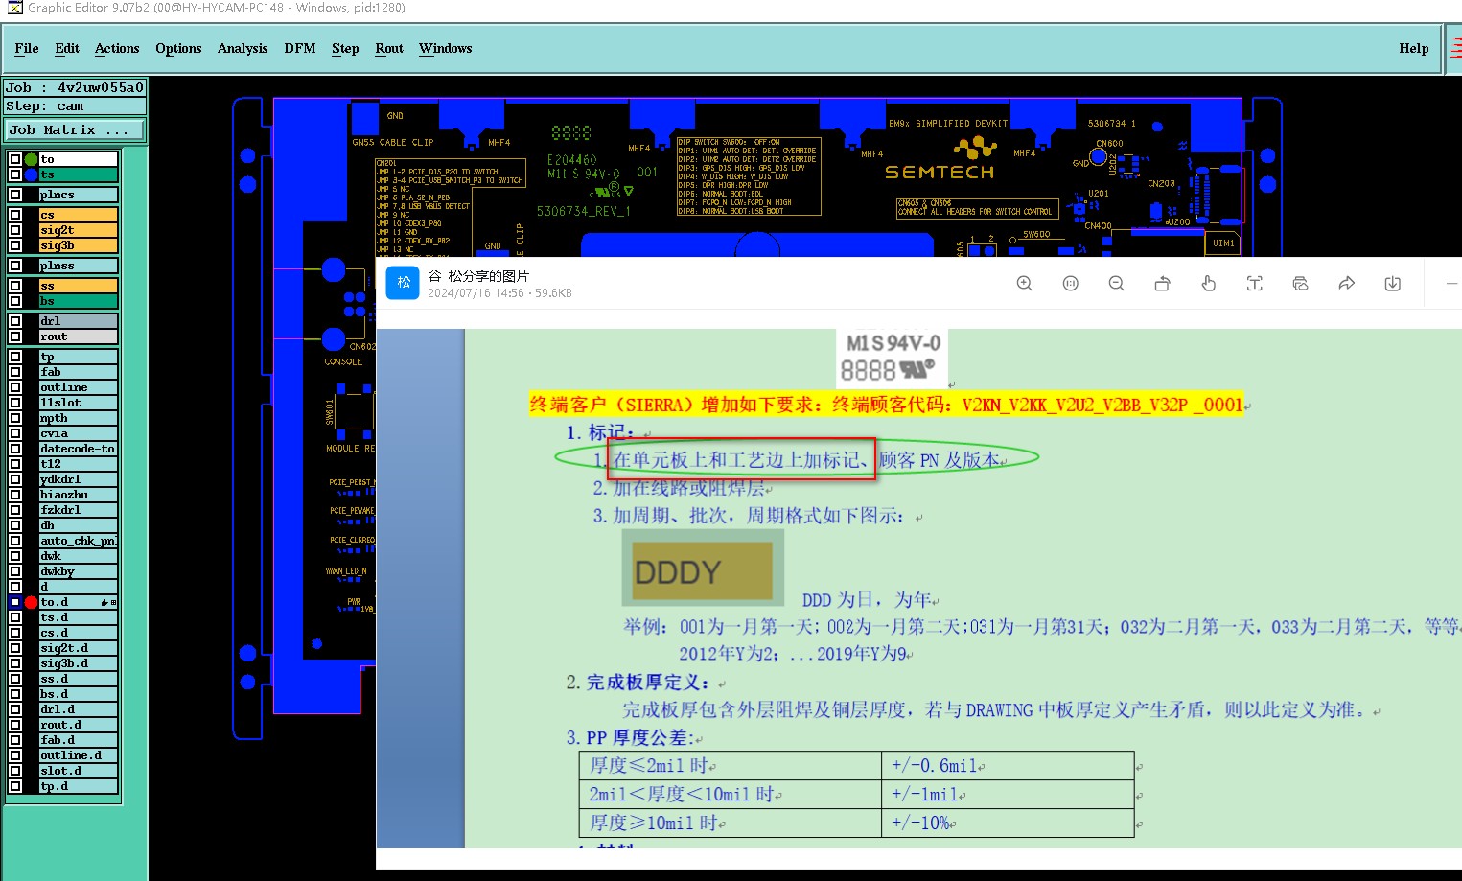
Task: Click the blue sender avatar in viewer
Action: 403,283
